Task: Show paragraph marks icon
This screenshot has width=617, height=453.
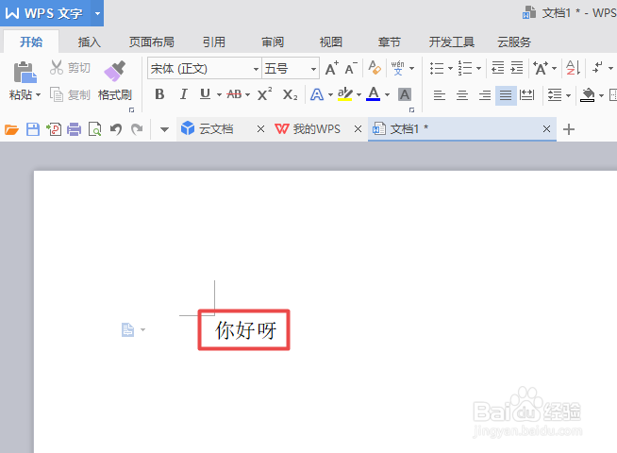Action: [598, 68]
